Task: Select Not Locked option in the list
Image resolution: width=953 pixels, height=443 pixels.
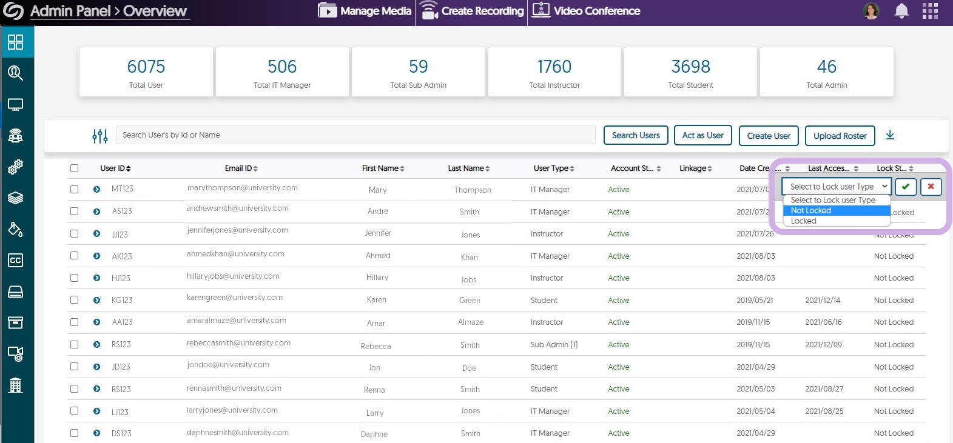Action: (811, 210)
